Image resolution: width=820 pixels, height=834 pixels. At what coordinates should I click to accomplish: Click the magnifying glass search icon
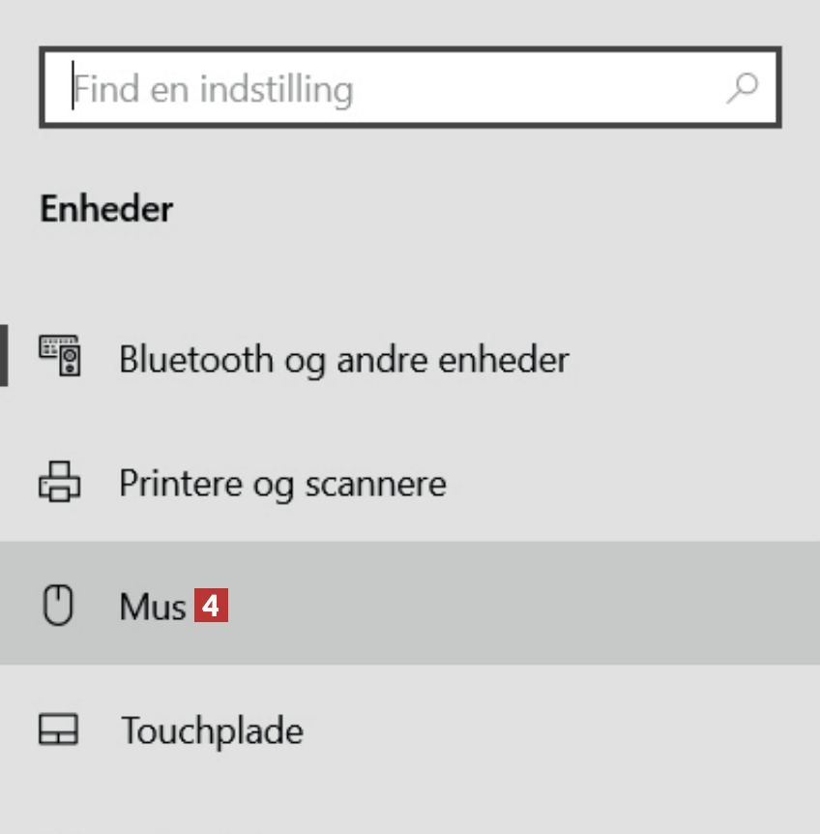(743, 89)
